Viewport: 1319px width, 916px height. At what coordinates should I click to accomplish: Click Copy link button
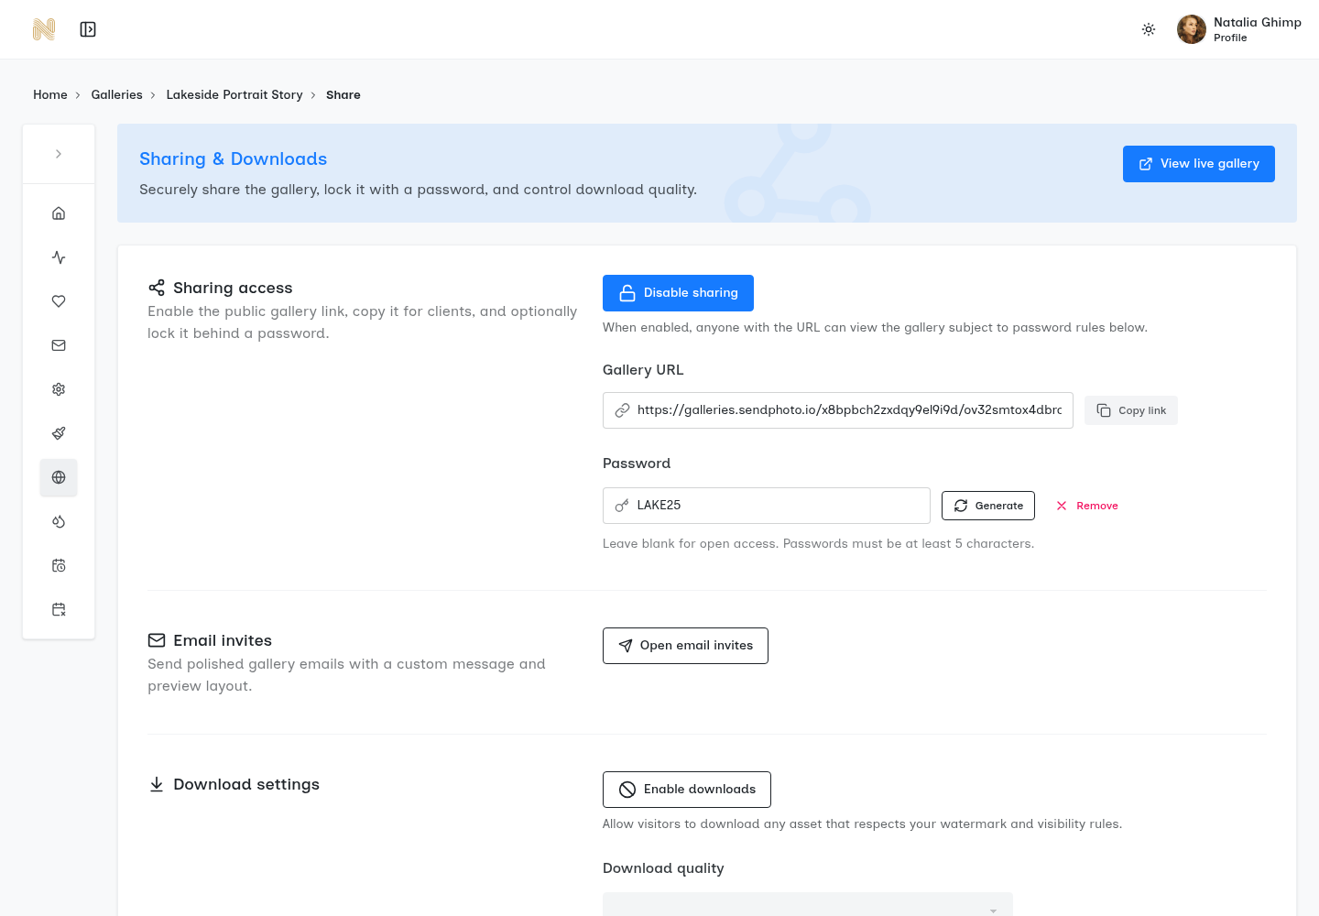pos(1131,410)
